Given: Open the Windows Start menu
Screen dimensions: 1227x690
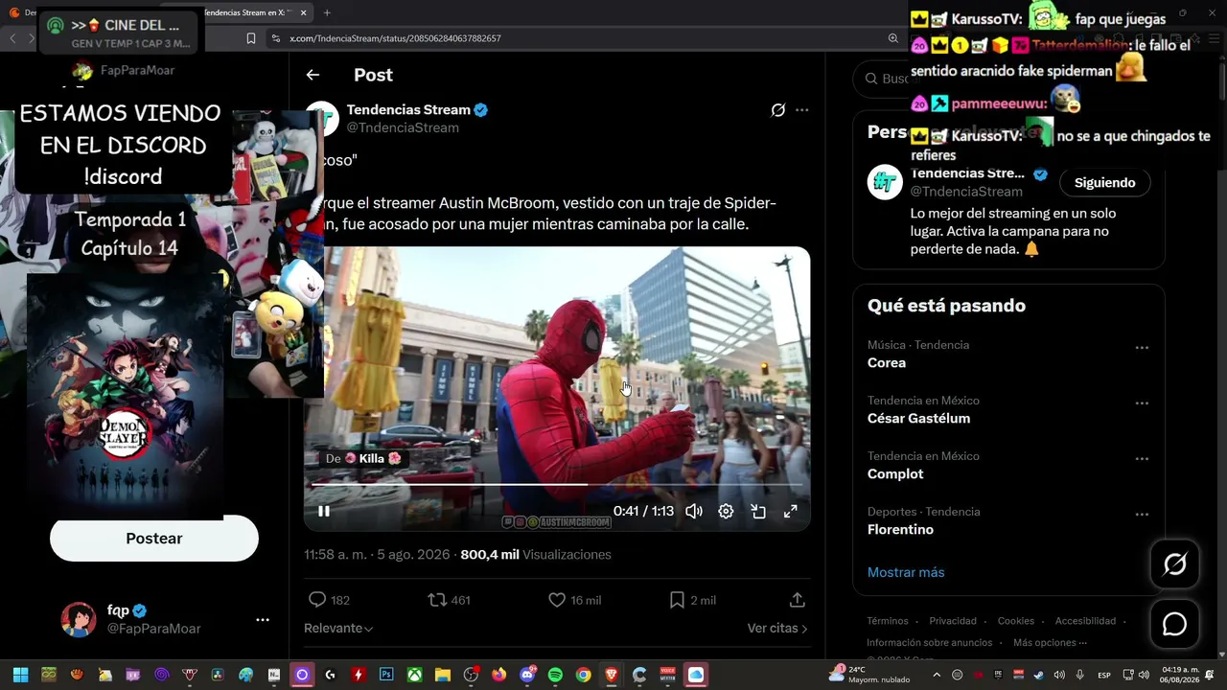Looking at the screenshot, I should tap(20, 675).
